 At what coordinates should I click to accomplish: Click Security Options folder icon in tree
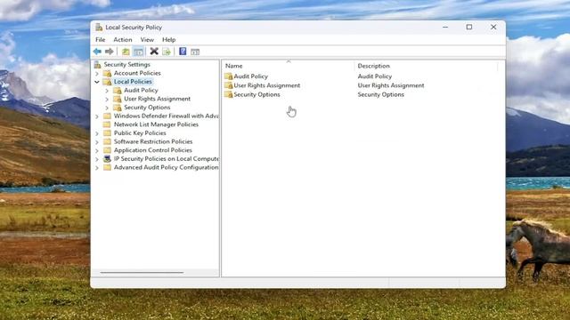tap(118, 108)
